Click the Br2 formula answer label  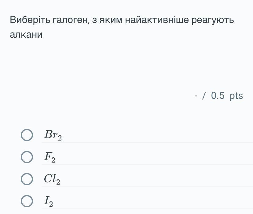click(53, 135)
